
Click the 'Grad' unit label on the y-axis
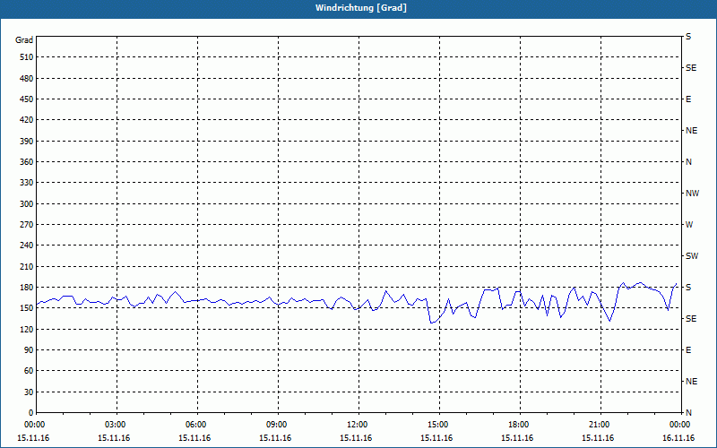[24, 40]
